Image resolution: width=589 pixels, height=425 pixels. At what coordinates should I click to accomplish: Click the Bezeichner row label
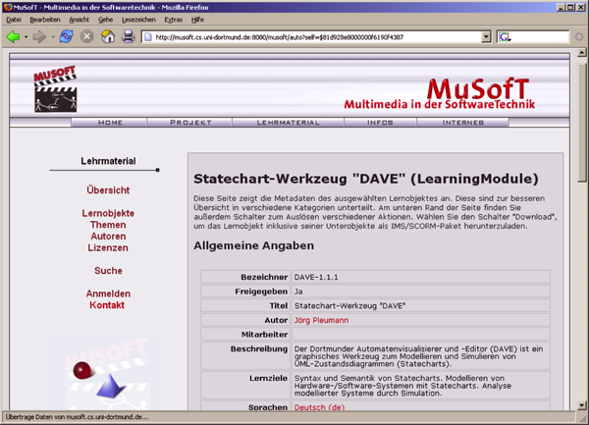click(x=264, y=277)
